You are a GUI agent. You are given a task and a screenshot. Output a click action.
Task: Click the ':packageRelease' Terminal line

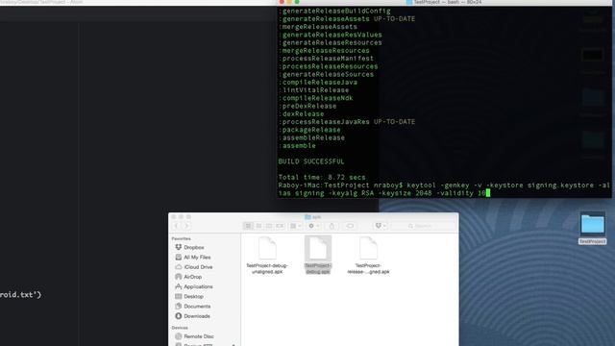[309, 130]
